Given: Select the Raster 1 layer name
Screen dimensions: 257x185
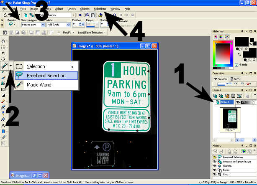Looking at the screenshot, I should 226,102.
